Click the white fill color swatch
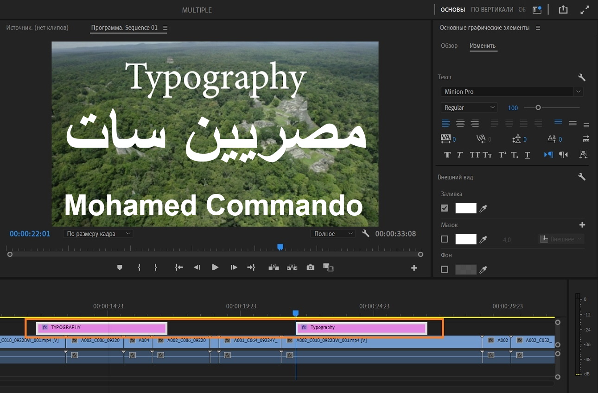The height and width of the screenshot is (393, 598). click(x=466, y=208)
